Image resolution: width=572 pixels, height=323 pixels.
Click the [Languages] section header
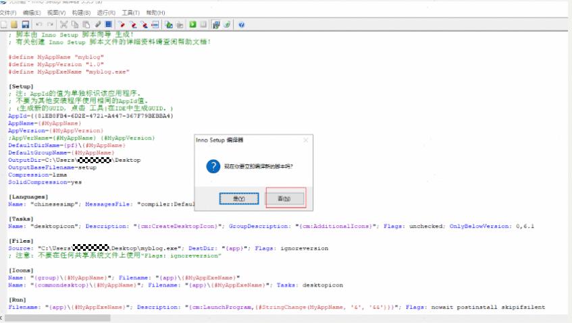click(x=28, y=197)
